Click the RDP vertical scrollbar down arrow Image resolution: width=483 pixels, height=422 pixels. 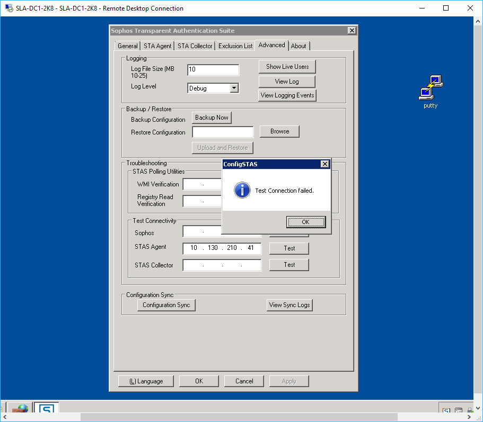(478, 408)
